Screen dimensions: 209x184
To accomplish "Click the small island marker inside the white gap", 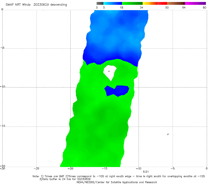I will [x=109, y=71].
